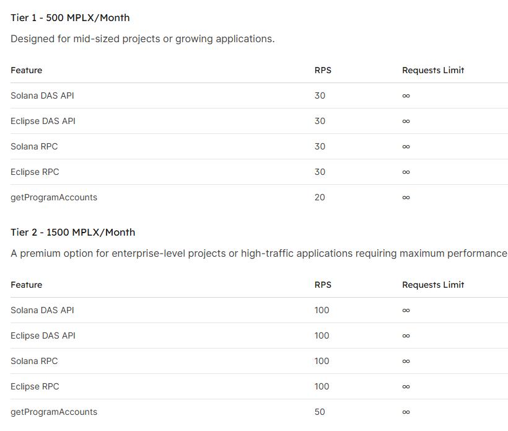Click infinity symbol for Tier 1 Solana DAS API
The width and height of the screenshot is (508, 431).
click(406, 96)
